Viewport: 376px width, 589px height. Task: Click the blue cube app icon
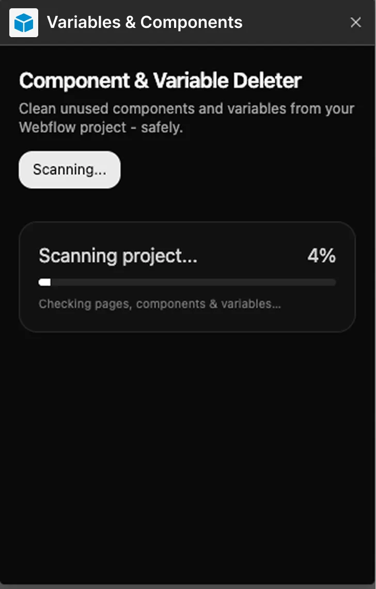click(24, 23)
